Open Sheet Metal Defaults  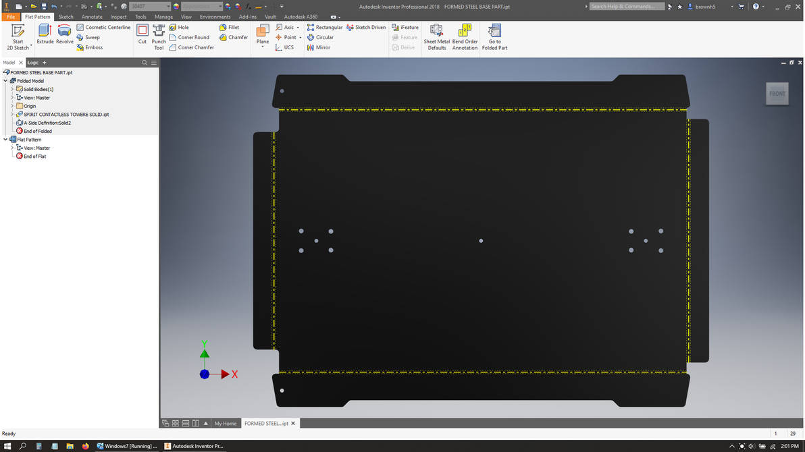(436, 37)
